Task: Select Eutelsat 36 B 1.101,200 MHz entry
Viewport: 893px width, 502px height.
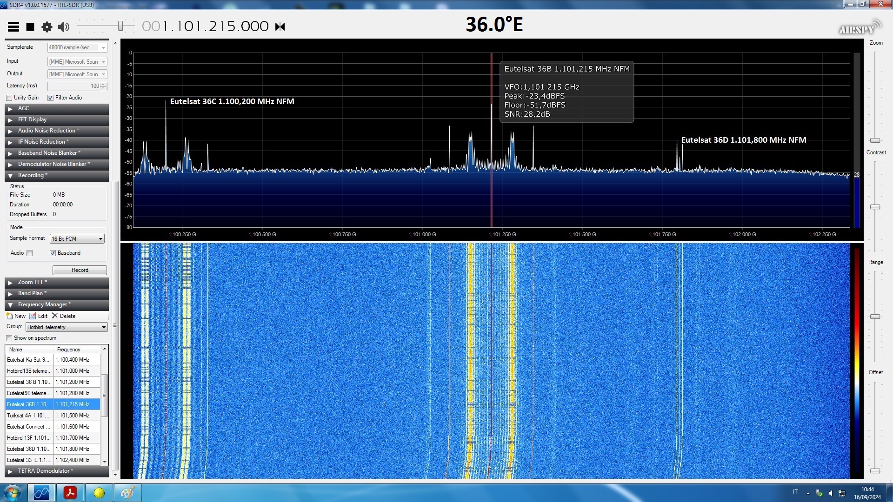Action: click(53, 382)
